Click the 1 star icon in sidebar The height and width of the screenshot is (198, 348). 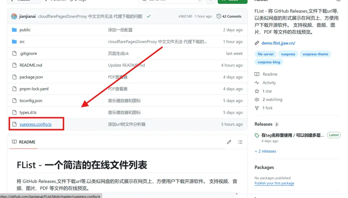click(257, 91)
